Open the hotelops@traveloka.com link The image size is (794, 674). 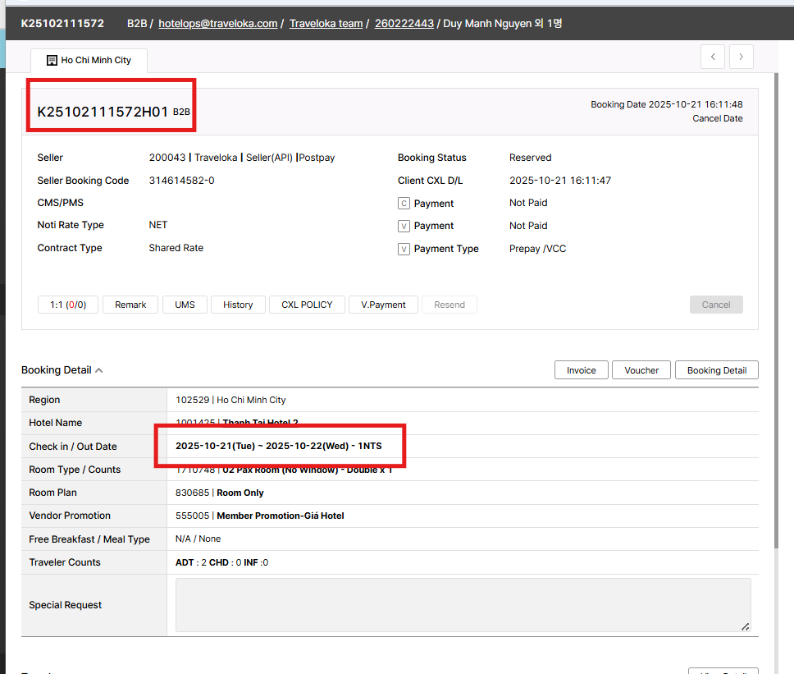217,24
